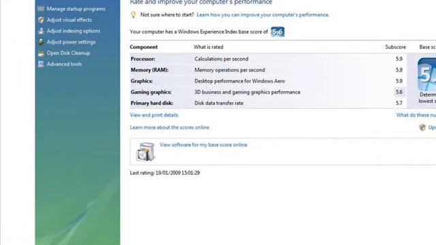Viewport: 436px width, 245px height.
Task: Select the Graphics row label
Action: click(142, 81)
